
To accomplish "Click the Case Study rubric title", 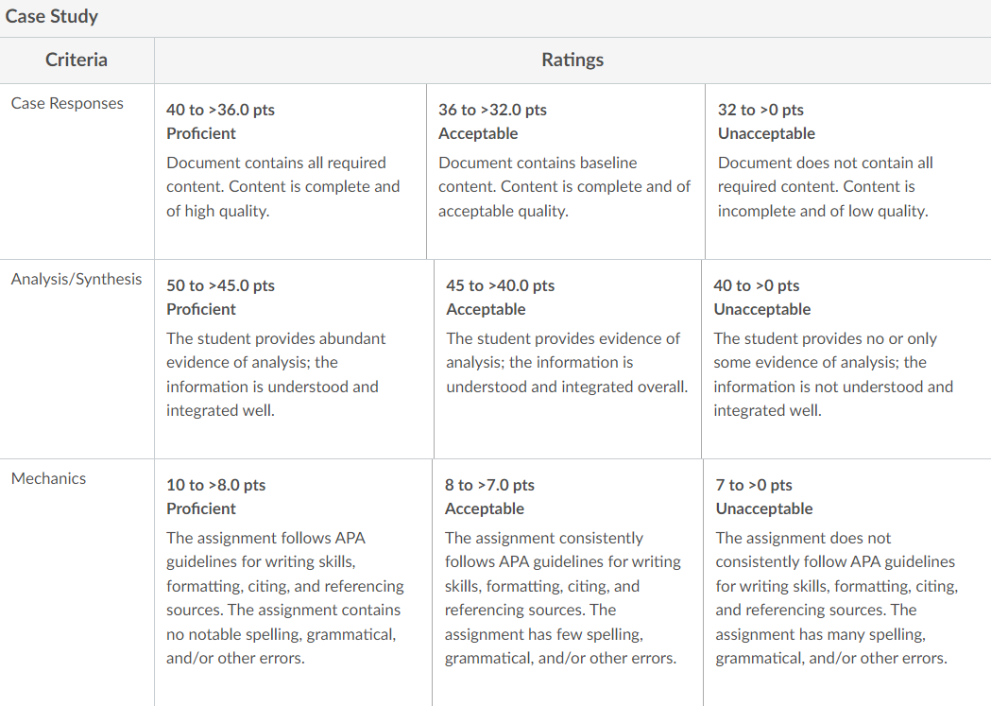I will click(x=52, y=16).
